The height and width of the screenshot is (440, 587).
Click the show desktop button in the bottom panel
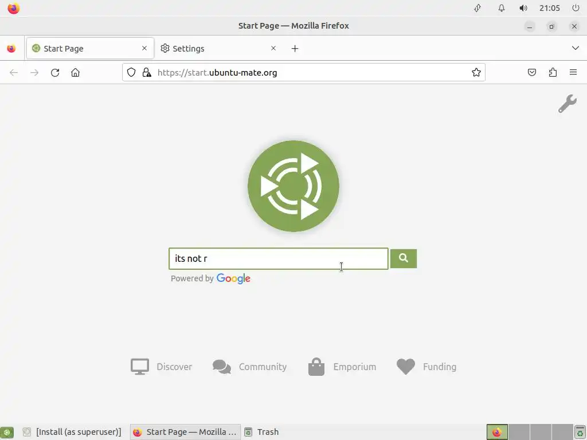[x=7, y=432]
